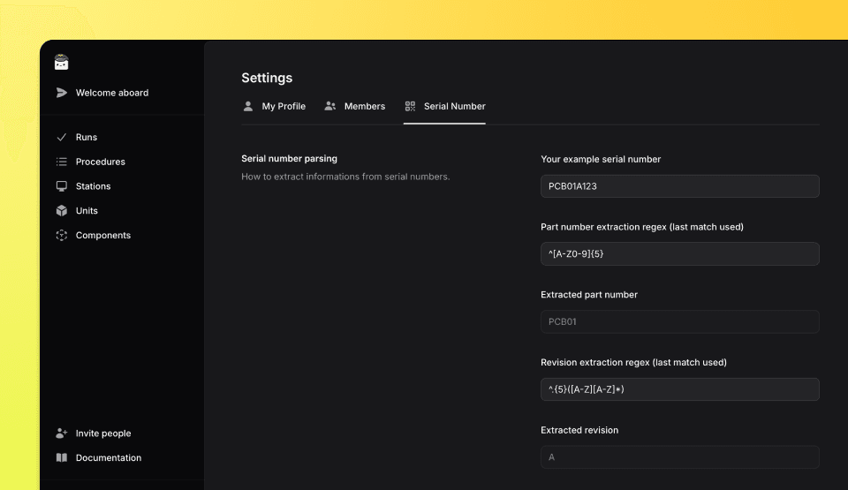Click the Serial Number QR code icon
848x490 pixels.
tap(411, 106)
